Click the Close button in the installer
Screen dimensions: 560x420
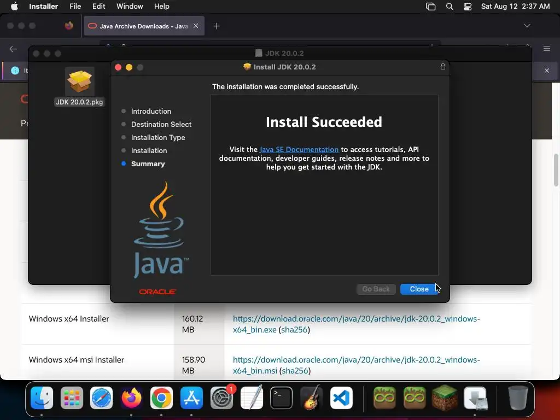[419, 289]
